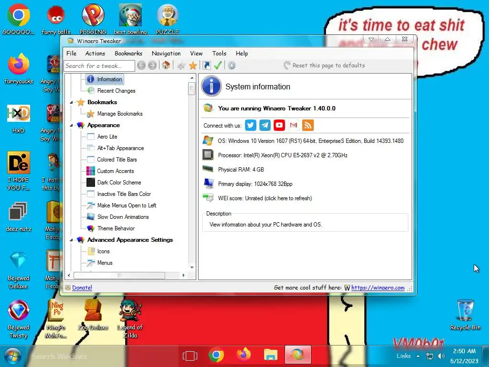Viewport: 489px width, 367px height.
Task: Select Recent Changes in the tree
Action: 116,91
